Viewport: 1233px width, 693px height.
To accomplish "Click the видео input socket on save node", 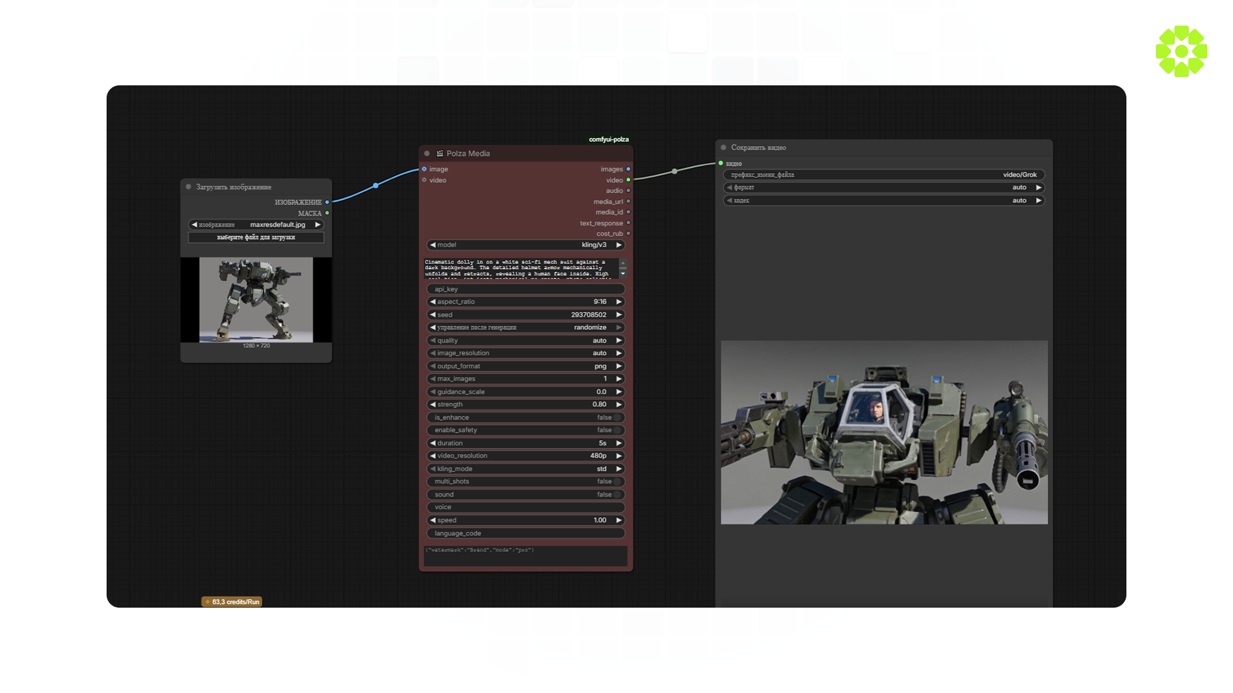I will point(721,164).
